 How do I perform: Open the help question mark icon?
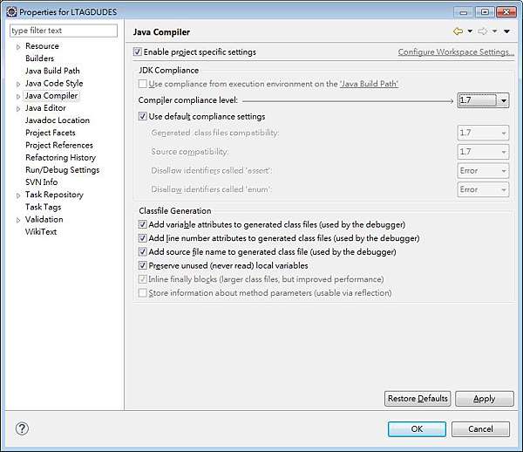pyautogui.click(x=22, y=428)
